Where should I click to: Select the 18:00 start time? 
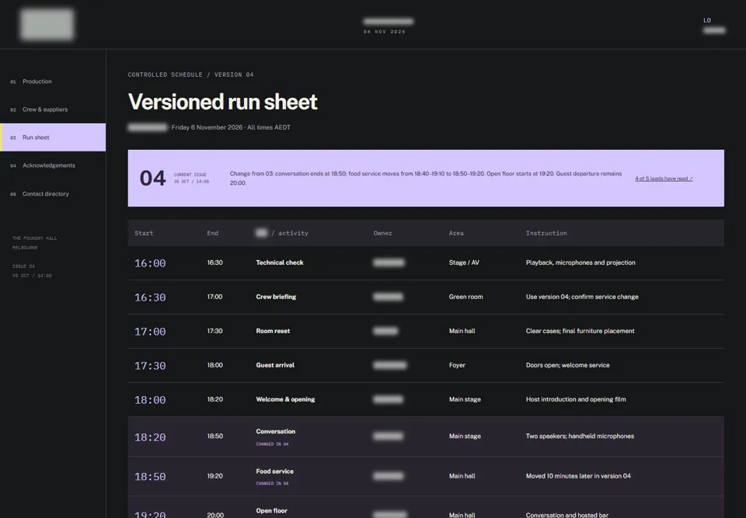coord(150,400)
